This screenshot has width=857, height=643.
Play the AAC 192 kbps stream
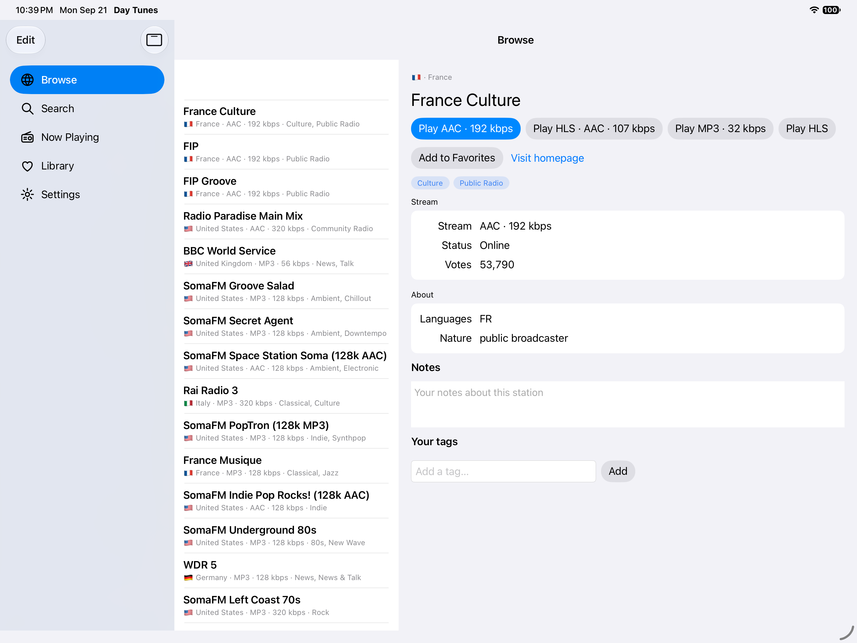coord(466,129)
